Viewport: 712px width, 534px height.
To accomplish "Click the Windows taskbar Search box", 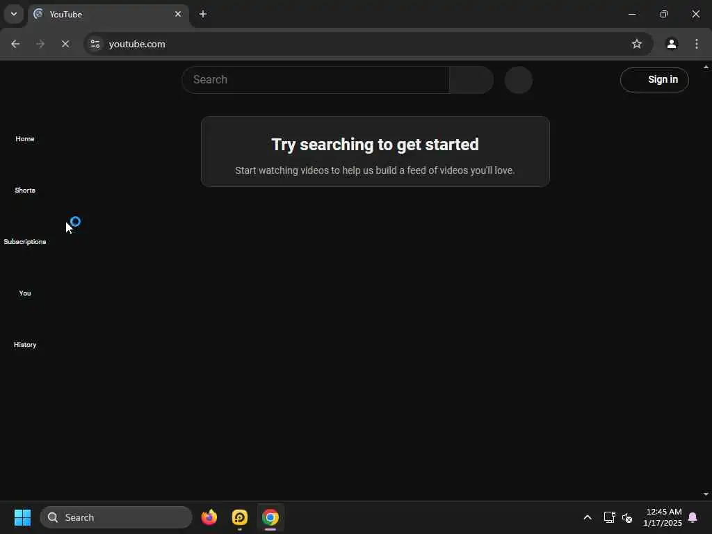I will (116, 517).
